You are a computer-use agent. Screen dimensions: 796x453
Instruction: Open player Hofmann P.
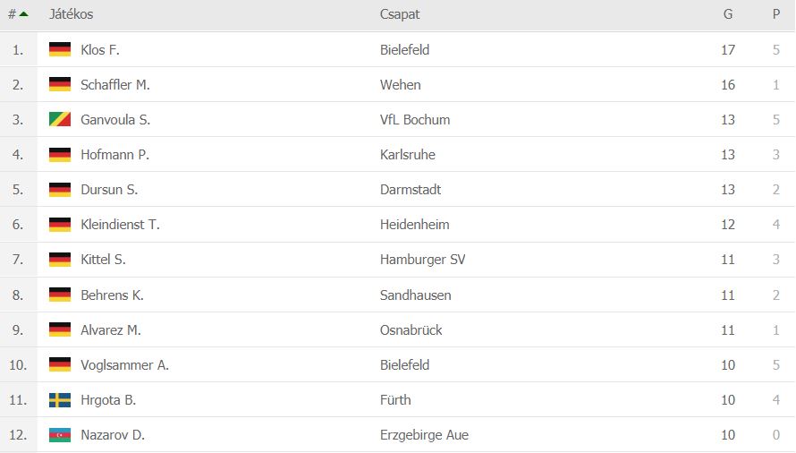click(x=114, y=155)
